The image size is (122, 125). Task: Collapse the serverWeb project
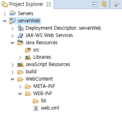[x=5, y=21]
